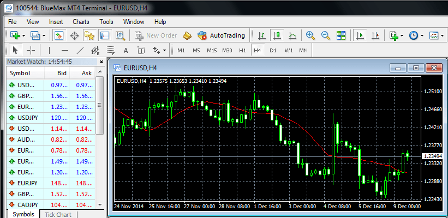Switch chart to Line Chart

coord(292,35)
